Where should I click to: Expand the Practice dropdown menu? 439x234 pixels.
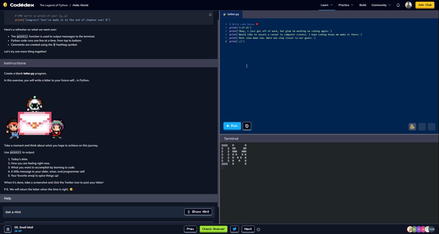point(346,5)
